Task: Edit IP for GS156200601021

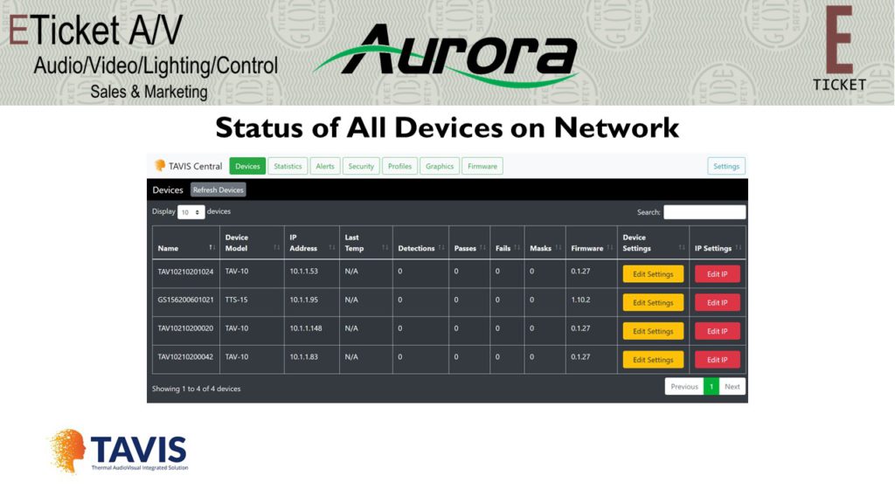Action: tap(717, 303)
